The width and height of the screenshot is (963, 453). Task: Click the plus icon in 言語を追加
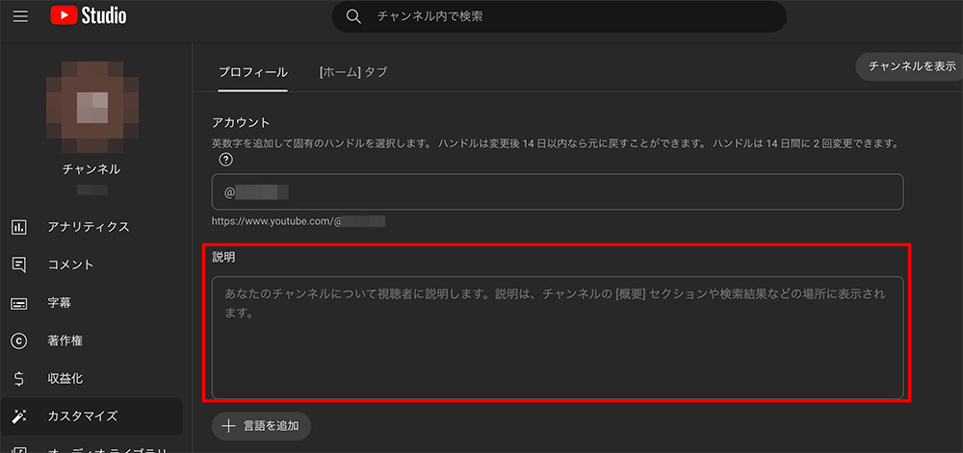[x=228, y=426]
